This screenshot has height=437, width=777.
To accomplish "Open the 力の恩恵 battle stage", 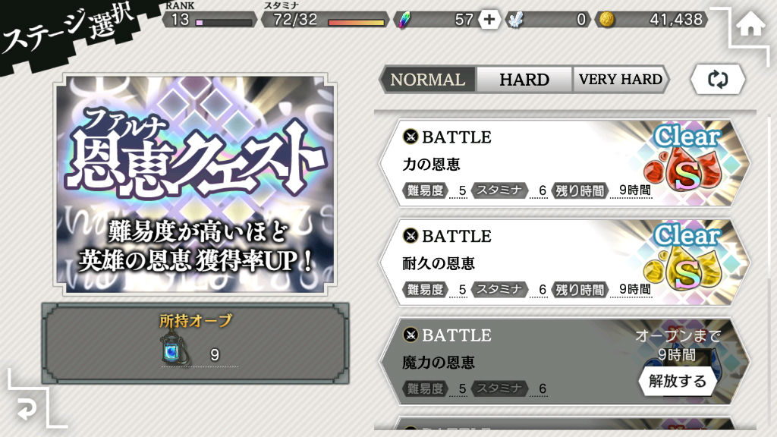I will [565, 163].
